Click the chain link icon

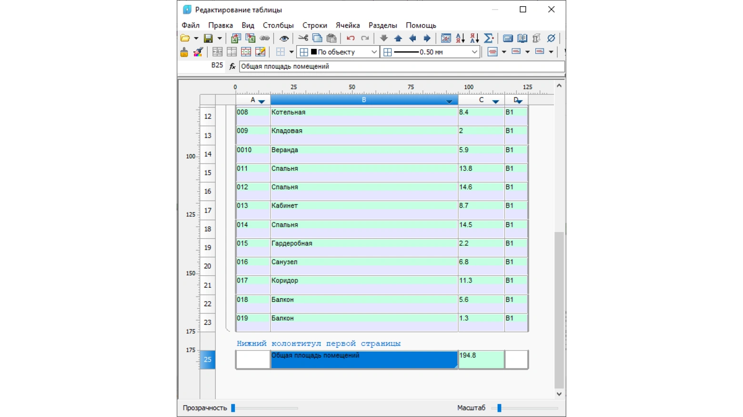click(265, 38)
